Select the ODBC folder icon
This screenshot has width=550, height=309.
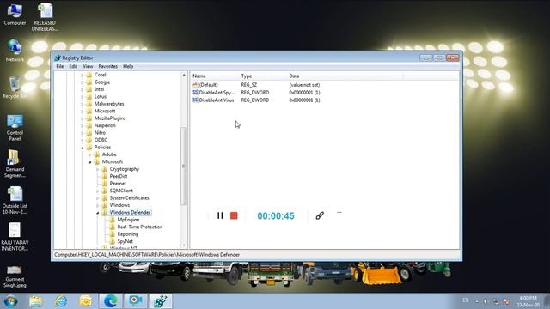pos(89,140)
